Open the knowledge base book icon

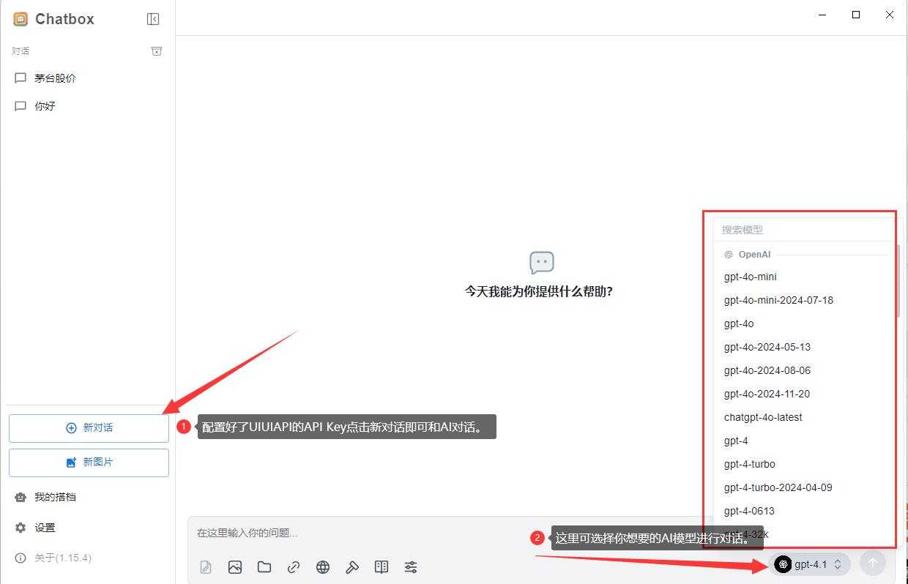pyautogui.click(x=382, y=567)
